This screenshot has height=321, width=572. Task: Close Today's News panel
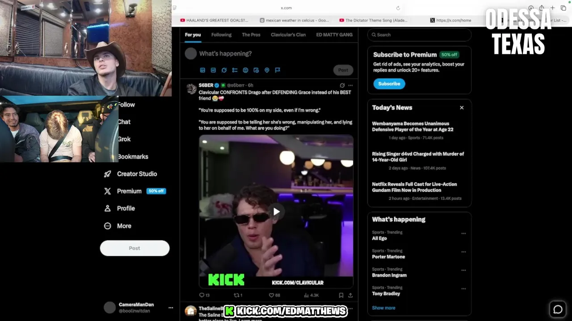coord(462,107)
